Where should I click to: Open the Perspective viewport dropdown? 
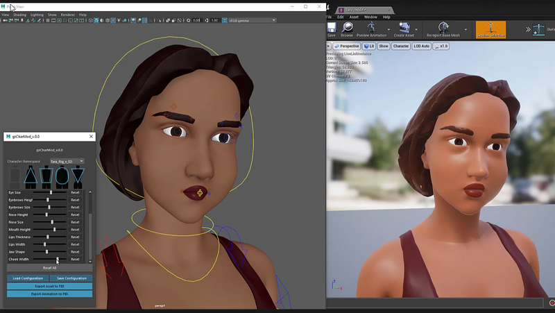click(x=345, y=46)
